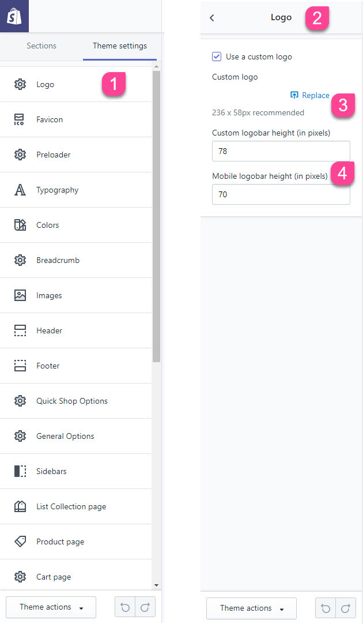Image resolution: width=363 pixels, height=624 pixels.
Task: Open the Product page tag icon
Action: pyautogui.click(x=20, y=541)
